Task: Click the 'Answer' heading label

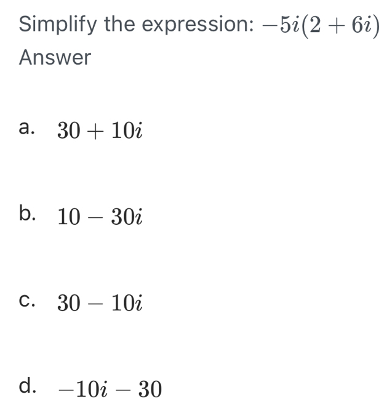Action: (55, 57)
